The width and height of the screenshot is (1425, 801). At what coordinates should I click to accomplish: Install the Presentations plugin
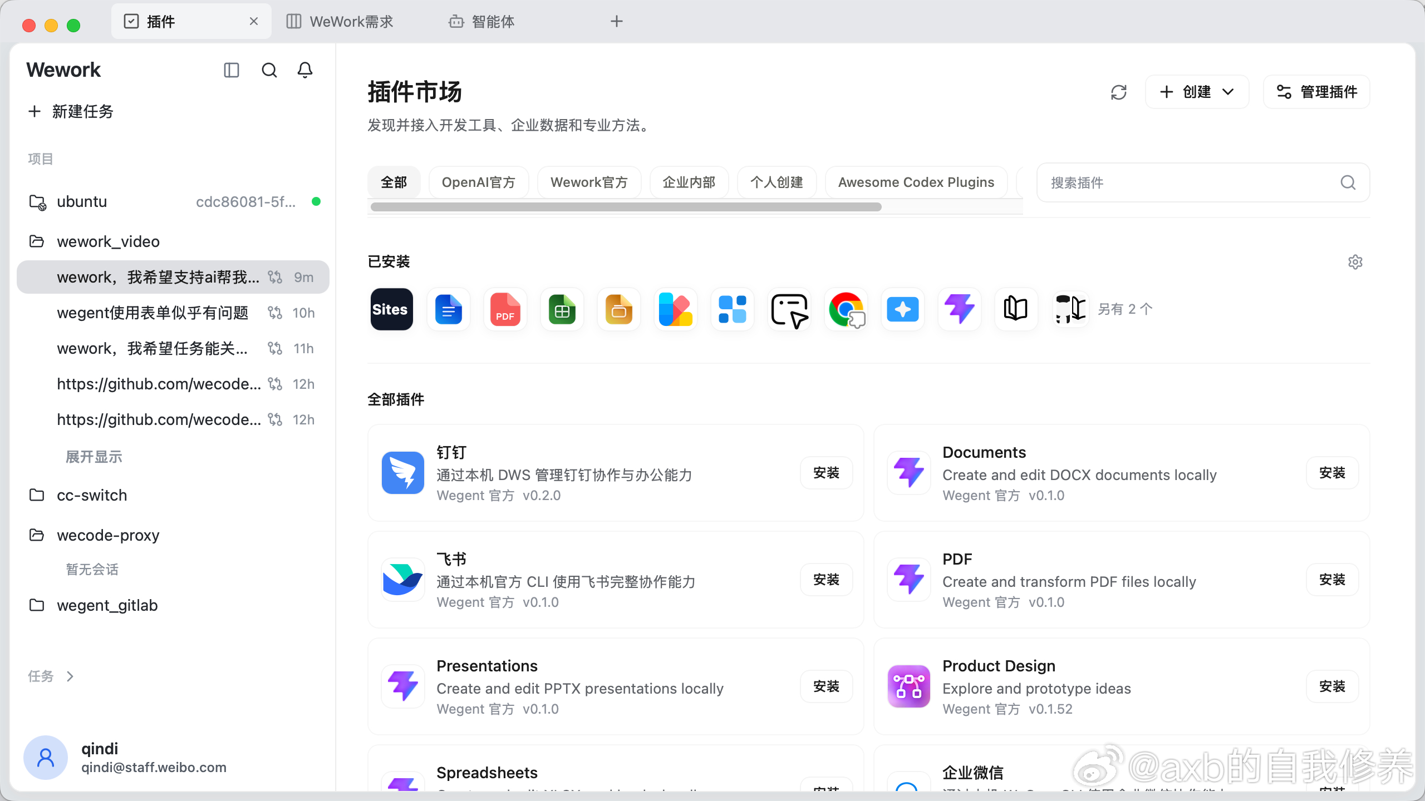pyautogui.click(x=826, y=686)
